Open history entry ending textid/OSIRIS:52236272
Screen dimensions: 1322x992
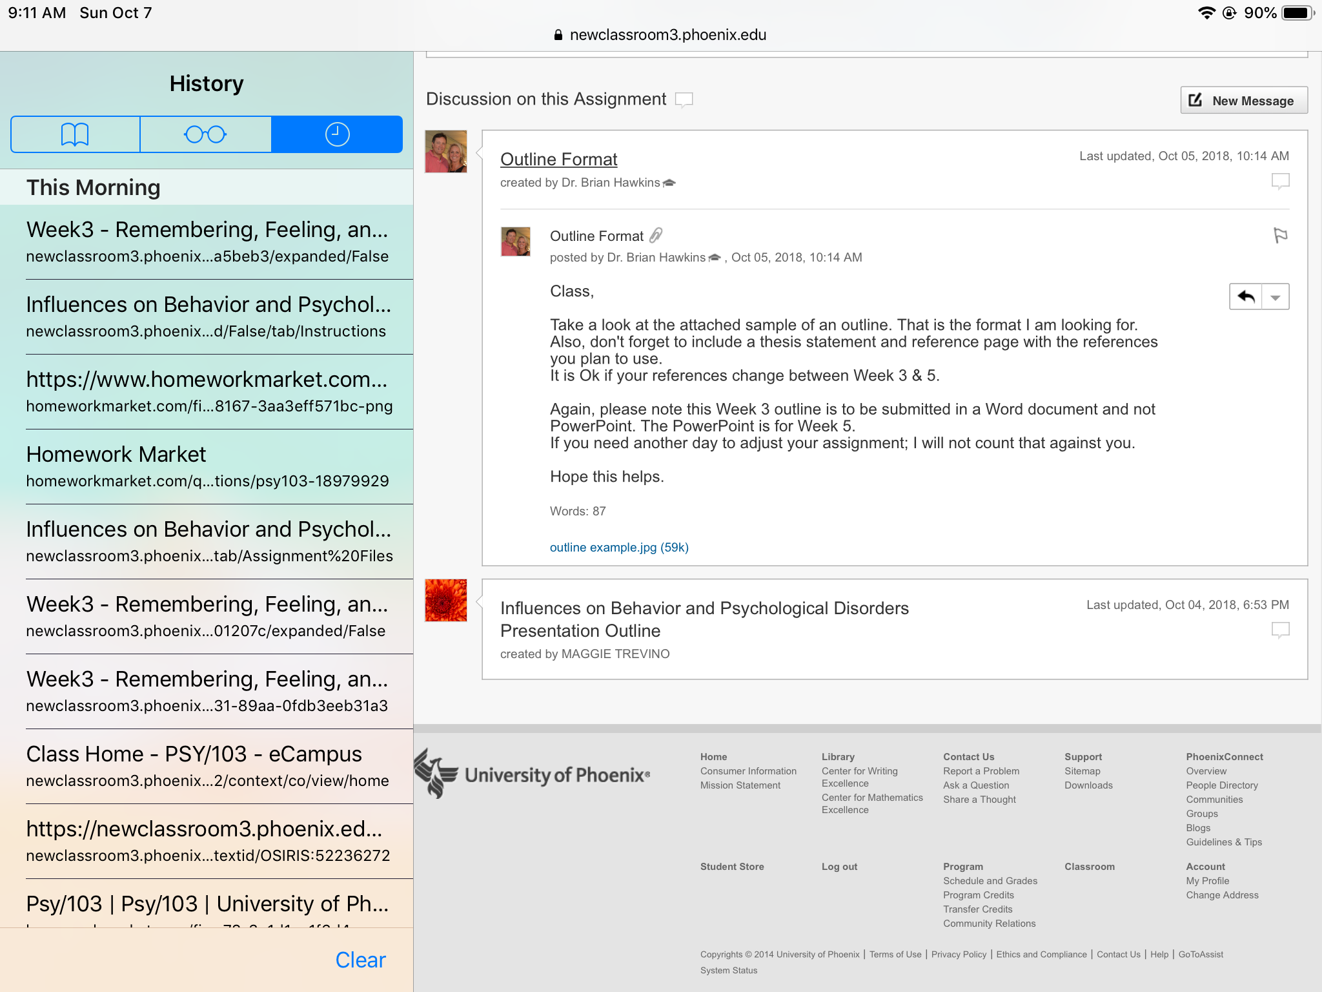tap(207, 842)
